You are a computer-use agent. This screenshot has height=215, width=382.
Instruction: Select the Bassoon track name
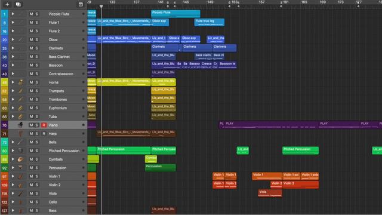pos(56,65)
